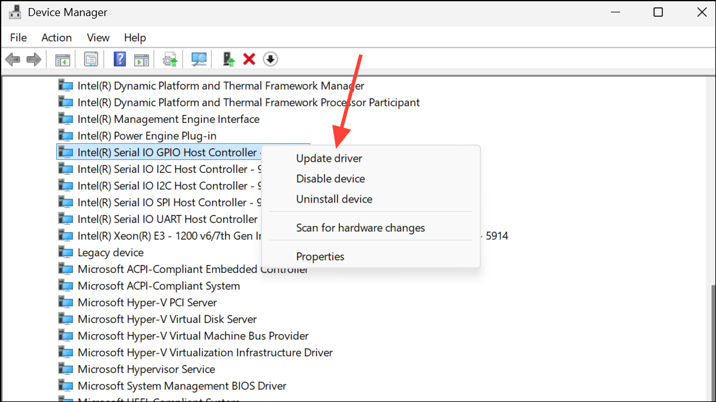Viewport: 716px width, 402px height.
Task: Choose Update driver from context menu
Action: [330, 158]
